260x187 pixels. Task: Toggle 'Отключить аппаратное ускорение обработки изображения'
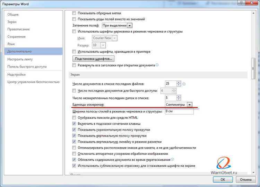coord(74,154)
